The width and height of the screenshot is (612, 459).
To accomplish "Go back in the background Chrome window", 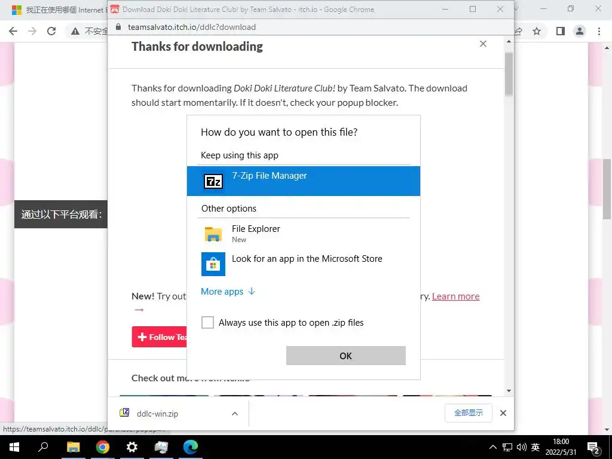I will 13,31.
